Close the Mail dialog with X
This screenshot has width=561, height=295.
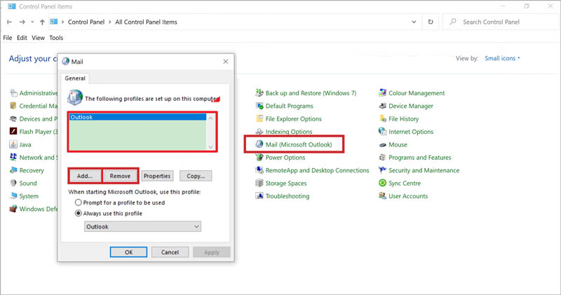point(226,62)
